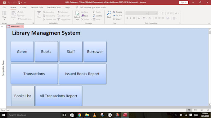Click the font color A icon
The height and width of the screenshot is (118, 211).
[x=139, y=18]
